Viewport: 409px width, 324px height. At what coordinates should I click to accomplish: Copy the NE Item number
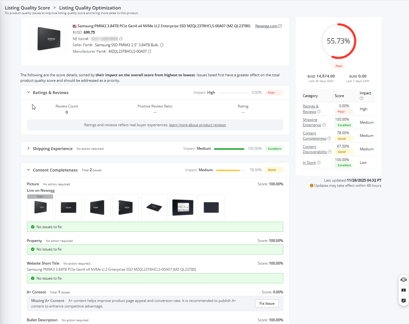click(x=121, y=39)
